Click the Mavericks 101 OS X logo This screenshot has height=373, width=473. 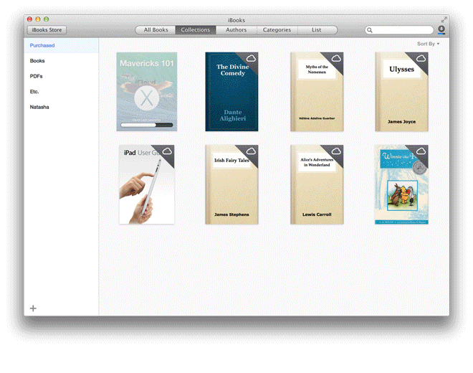point(147,98)
